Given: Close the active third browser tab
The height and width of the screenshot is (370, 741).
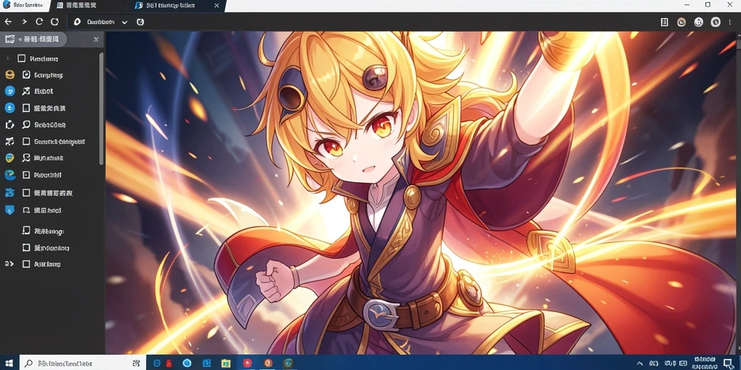Looking at the screenshot, I should click(x=216, y=6).
